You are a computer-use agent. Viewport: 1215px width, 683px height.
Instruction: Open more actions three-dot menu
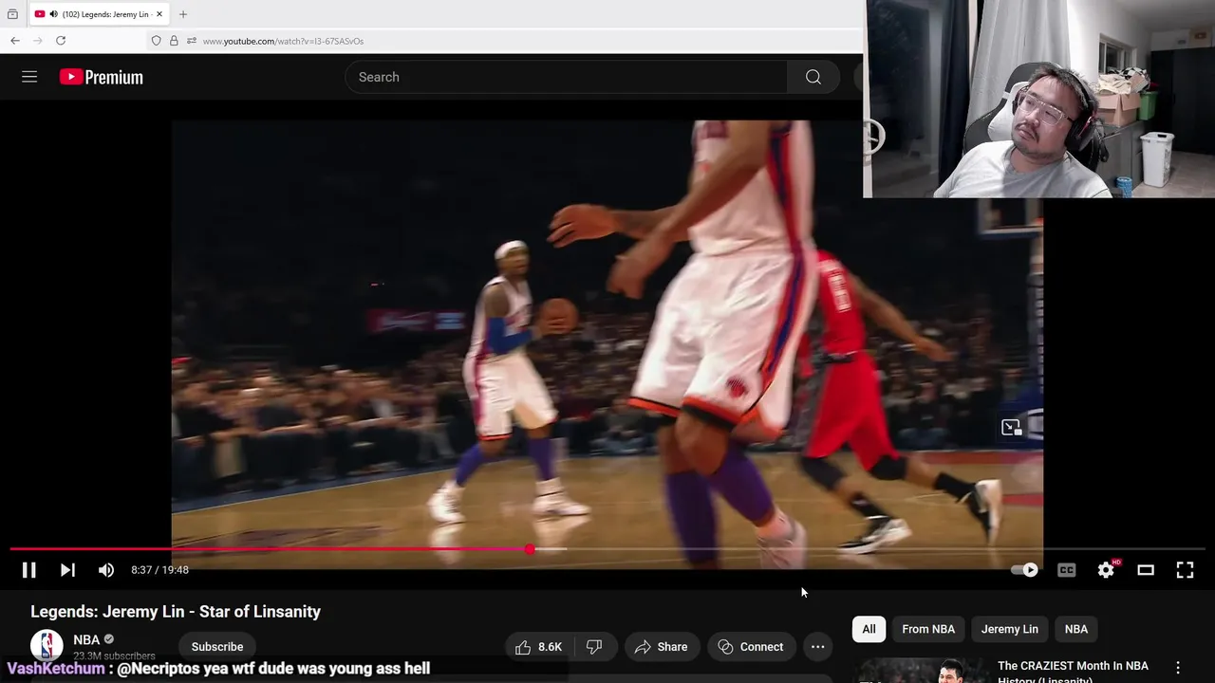[817, 647]
